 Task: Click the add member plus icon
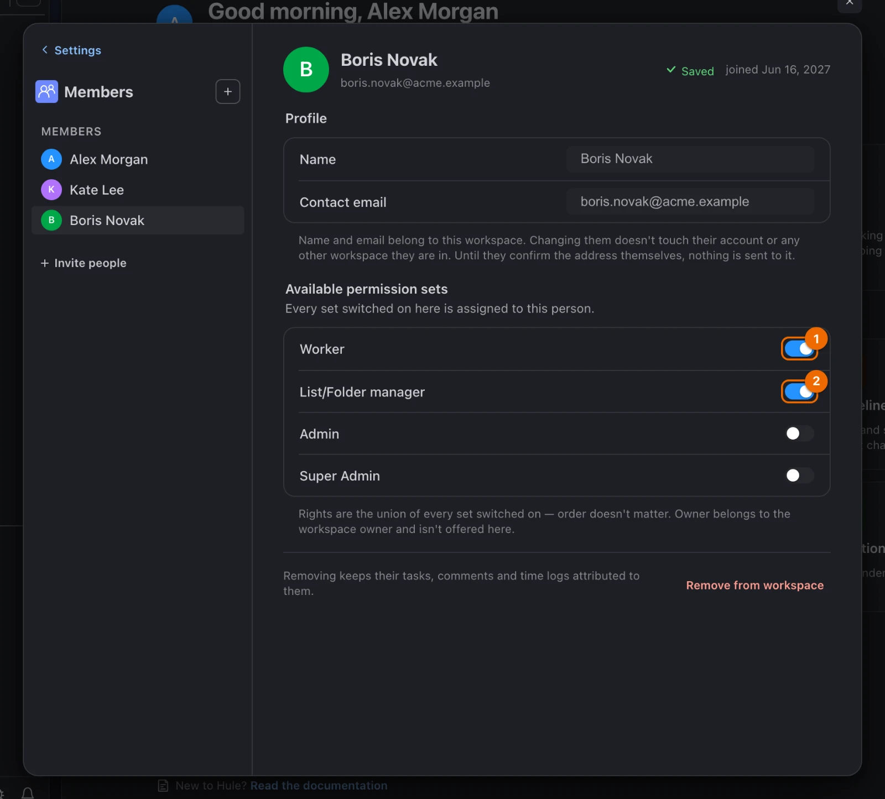(227, 92)
